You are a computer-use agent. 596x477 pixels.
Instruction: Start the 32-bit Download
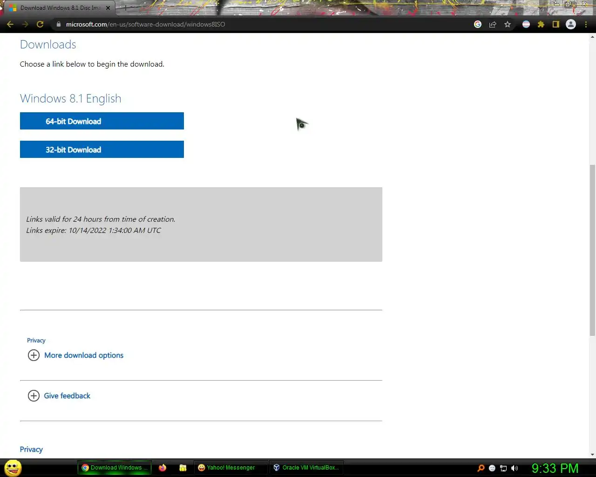pyautogui.click(x=102, y=150)
